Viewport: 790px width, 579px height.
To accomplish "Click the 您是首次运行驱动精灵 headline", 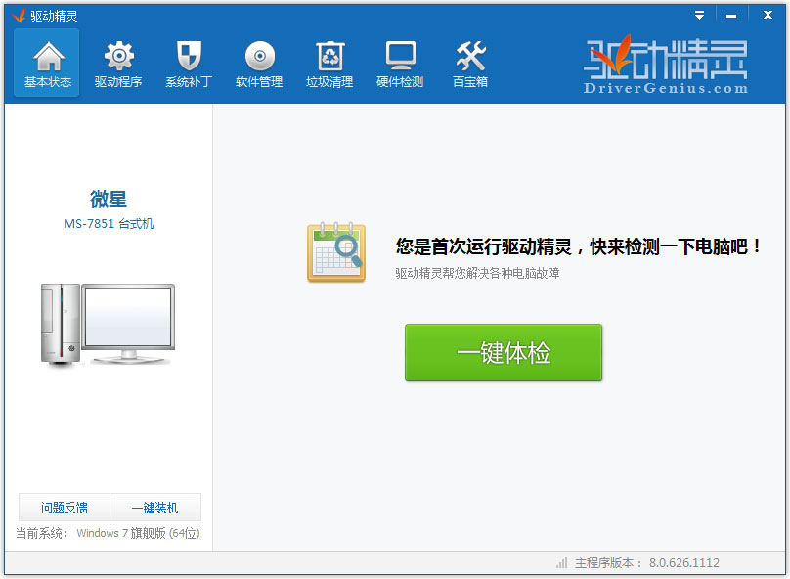I will click(x=578, y=246).
